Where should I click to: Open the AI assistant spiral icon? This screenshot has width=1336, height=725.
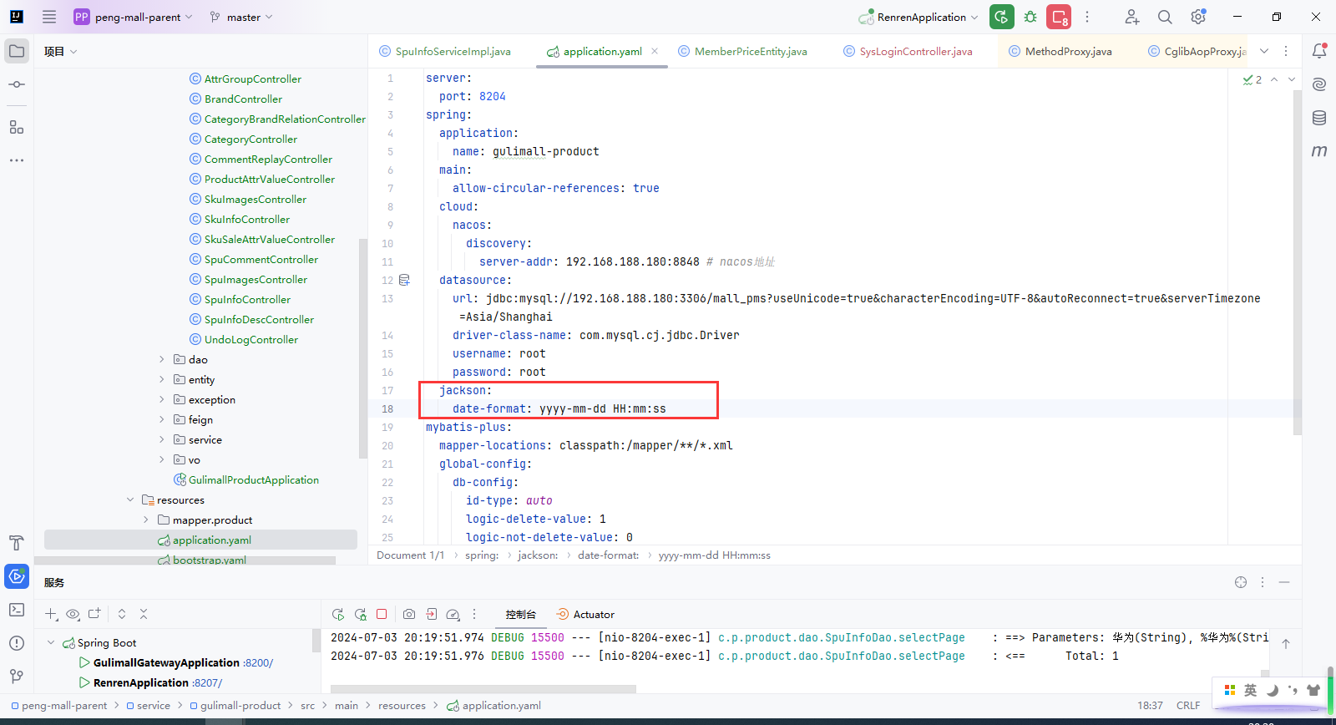(x=1319, y=84)
